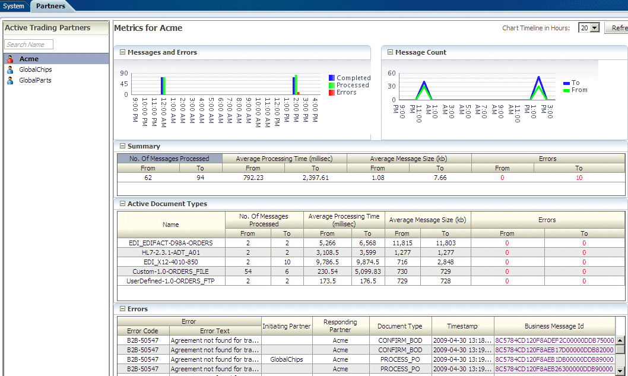
Task: Click the GlobalParts partner icon
Action: [x=10, y=80]
